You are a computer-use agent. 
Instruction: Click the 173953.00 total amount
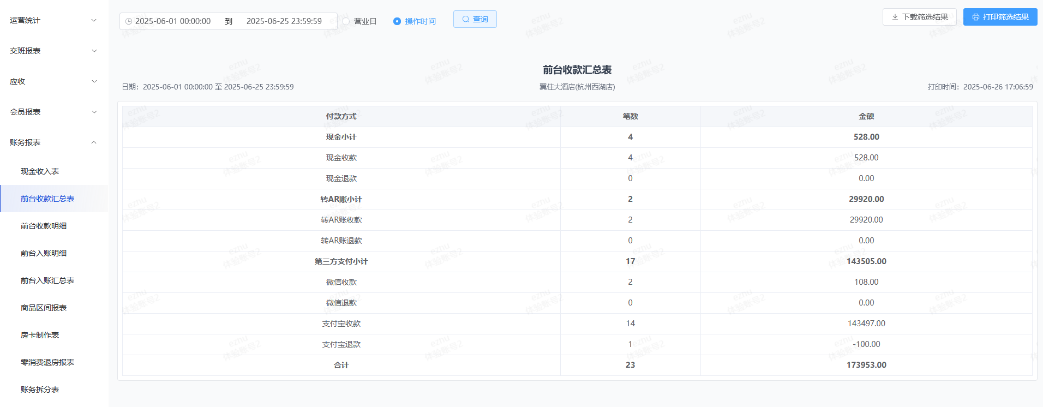pos(866,365)
